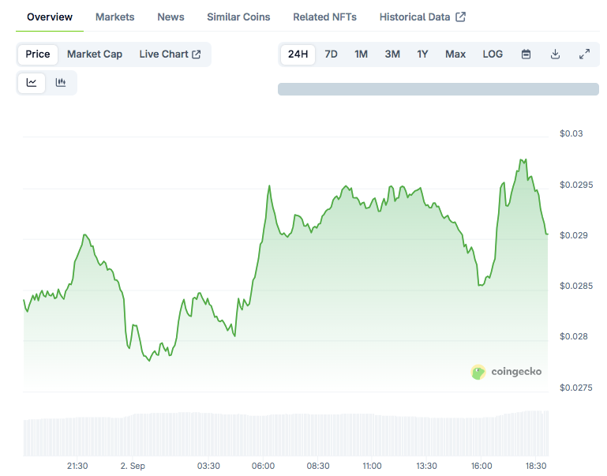607x476 pixels.
Task: Open the Similar Coins tab
Action: (x=238, y=17)
